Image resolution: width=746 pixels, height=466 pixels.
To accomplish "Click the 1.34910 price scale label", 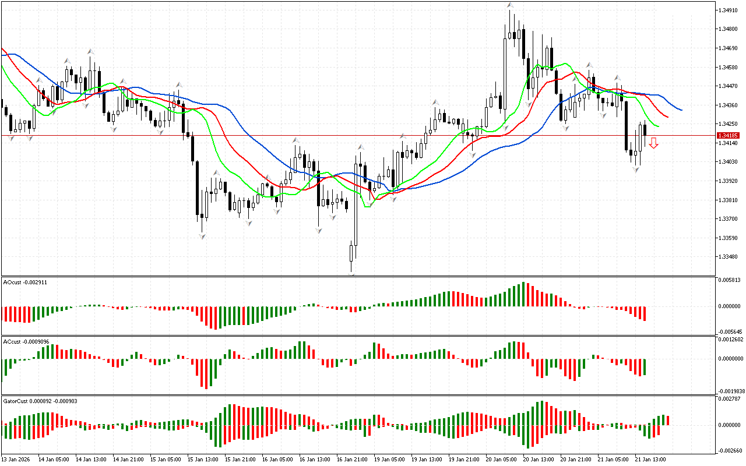I will tap(729, 10).
